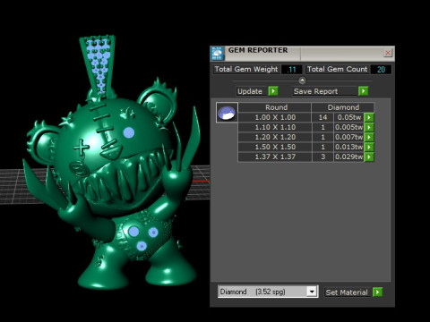
Task: Click the blue gem on the figure's forehead
Action: 129,132
